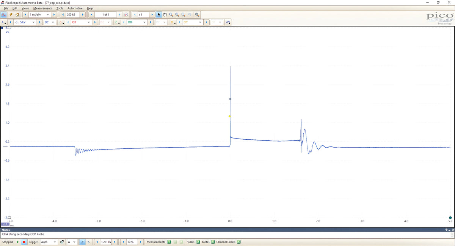Open the Automotive menu

coord(75,8)
